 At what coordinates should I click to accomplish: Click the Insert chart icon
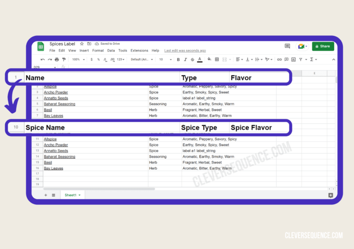coord(293,59)
